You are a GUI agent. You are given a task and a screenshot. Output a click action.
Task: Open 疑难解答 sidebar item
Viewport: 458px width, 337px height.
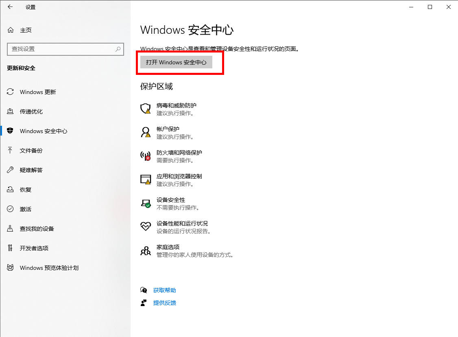(31, 170)
